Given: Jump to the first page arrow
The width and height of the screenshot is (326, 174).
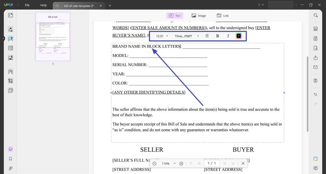Looking at the screenshot, I should pos(191,163).
